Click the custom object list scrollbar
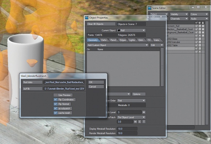This screenshot has height=144, width=211. coord(162,67)
